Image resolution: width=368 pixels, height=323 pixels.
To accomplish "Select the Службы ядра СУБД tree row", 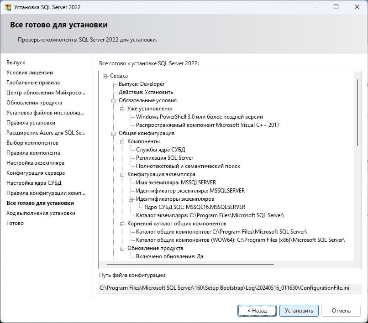I will tap(161, 150).
